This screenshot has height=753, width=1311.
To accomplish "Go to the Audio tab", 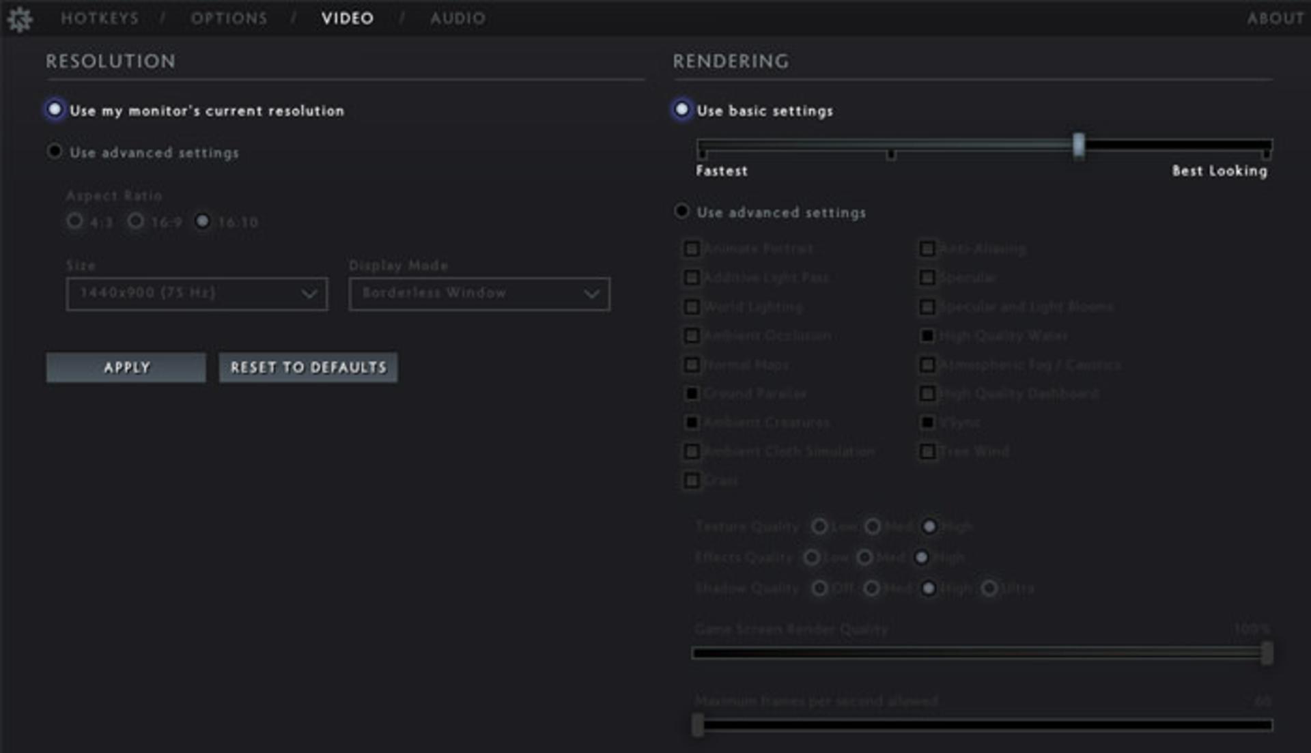I will (457, 18).
